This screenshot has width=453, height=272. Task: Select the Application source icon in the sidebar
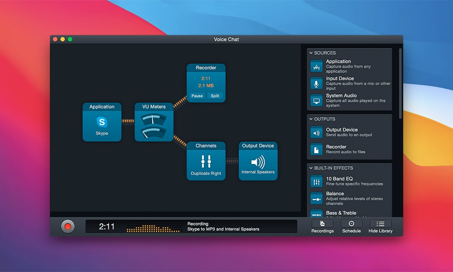(x=316, y=66)
